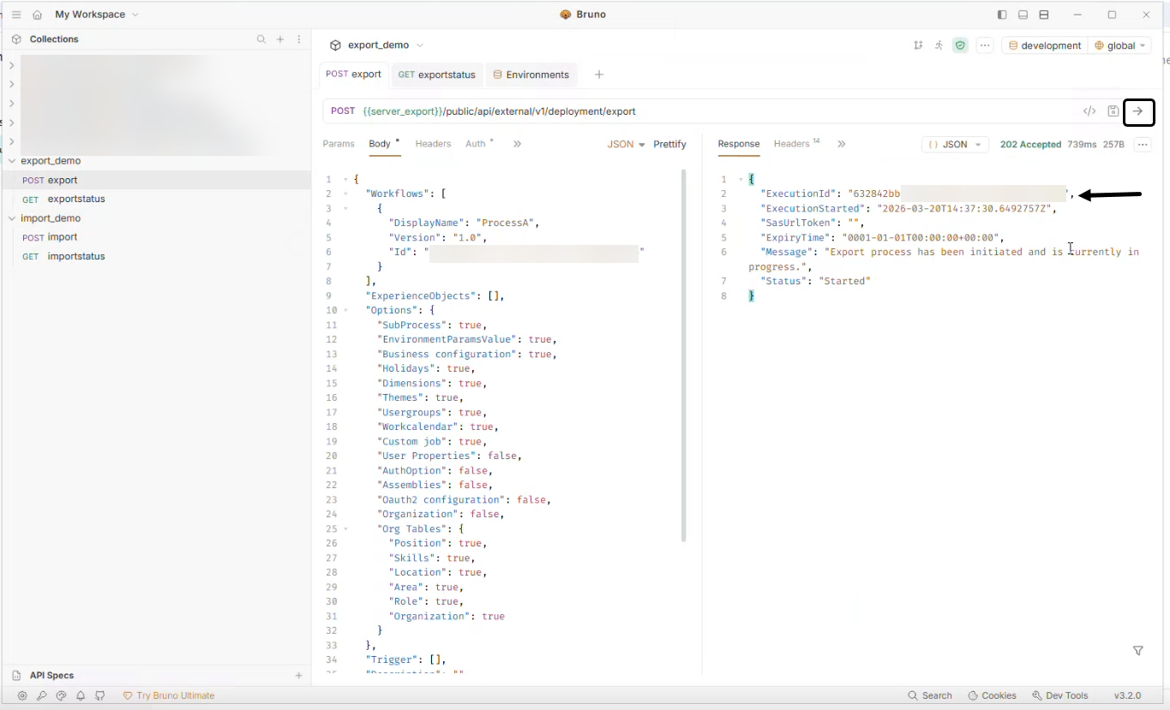Screen dimensions: 1170x710
Task: Open the home icon in title bar
Action: (37, 15)
